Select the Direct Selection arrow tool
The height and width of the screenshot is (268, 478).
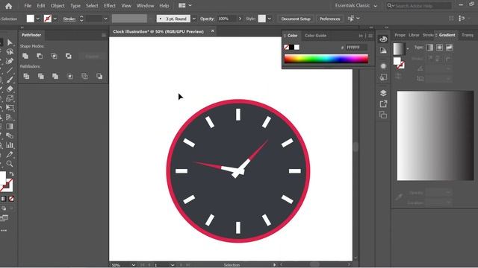10,42
